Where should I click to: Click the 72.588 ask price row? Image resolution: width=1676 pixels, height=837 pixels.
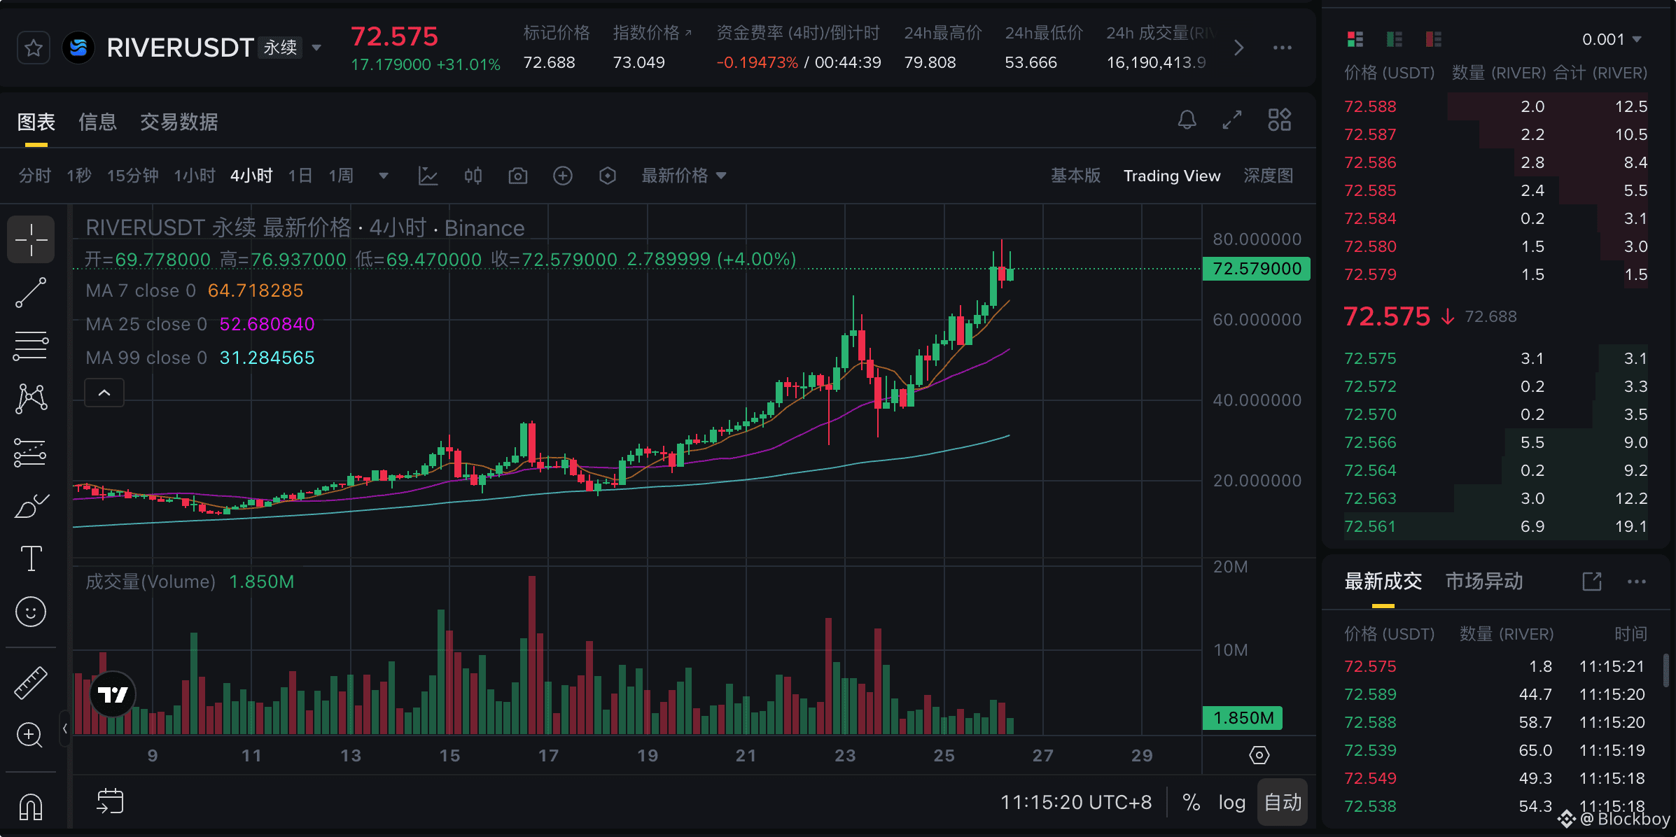1370,106
